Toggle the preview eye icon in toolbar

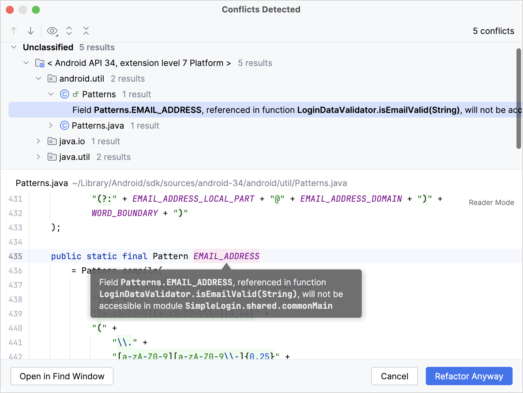click(52, 30)
